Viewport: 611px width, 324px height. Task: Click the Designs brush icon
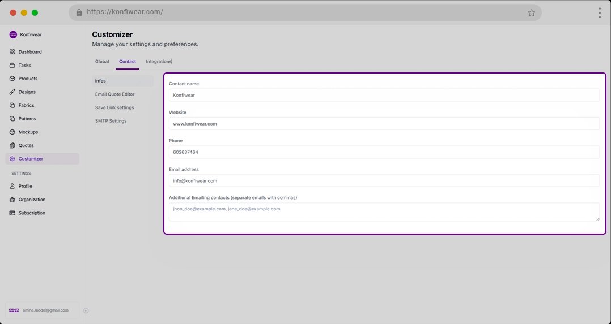click(x=12, y=92)
